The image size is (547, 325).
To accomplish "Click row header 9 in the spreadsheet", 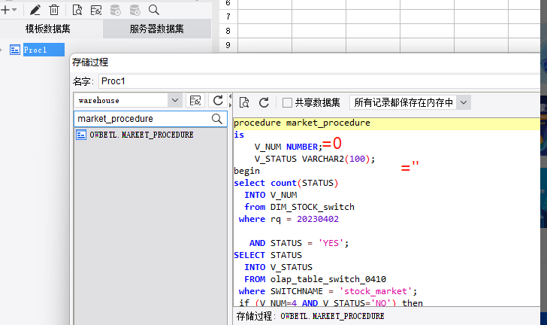I will click(228, 45).
